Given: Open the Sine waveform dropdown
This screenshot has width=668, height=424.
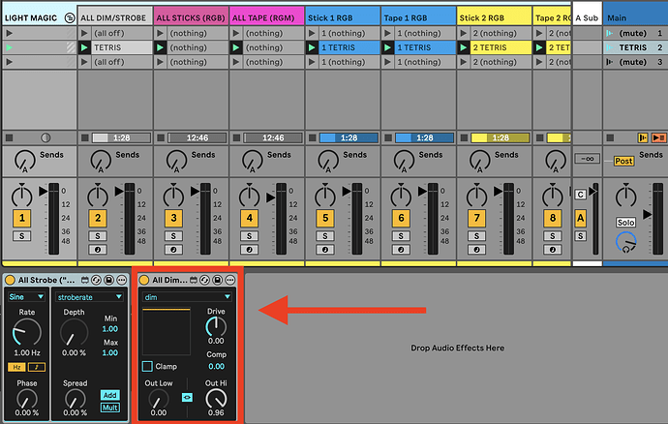Looking at the screenshot, I should pos(27,296).
